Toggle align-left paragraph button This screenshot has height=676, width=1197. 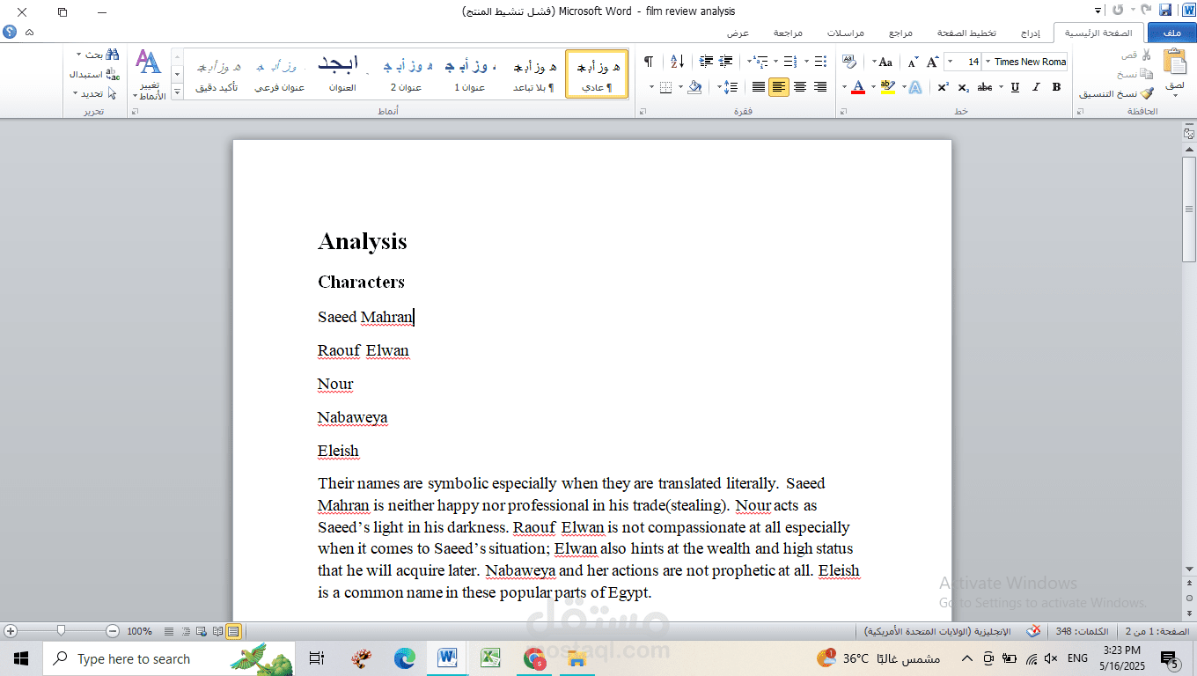point(779,87)
